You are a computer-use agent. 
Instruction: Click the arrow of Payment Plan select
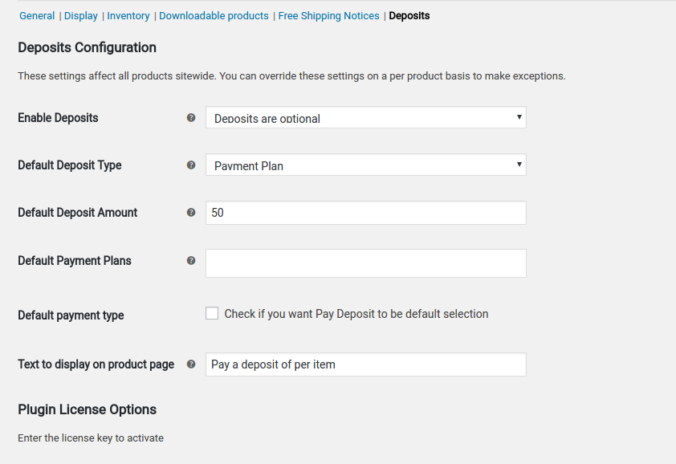[519, 165]
